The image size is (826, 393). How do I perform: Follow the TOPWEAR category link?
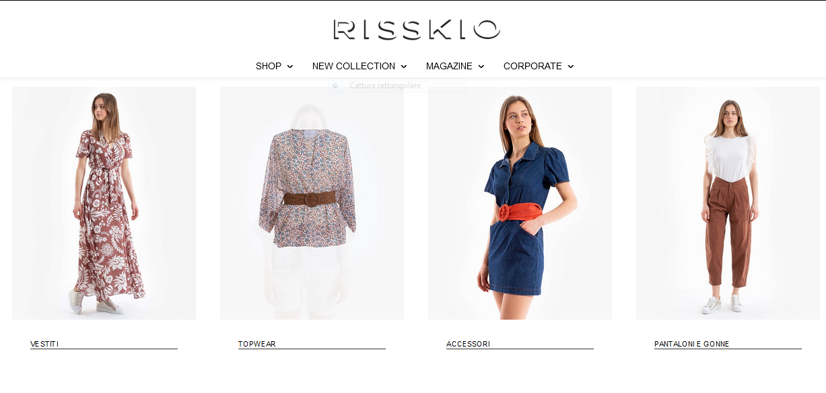coord(257,344)
